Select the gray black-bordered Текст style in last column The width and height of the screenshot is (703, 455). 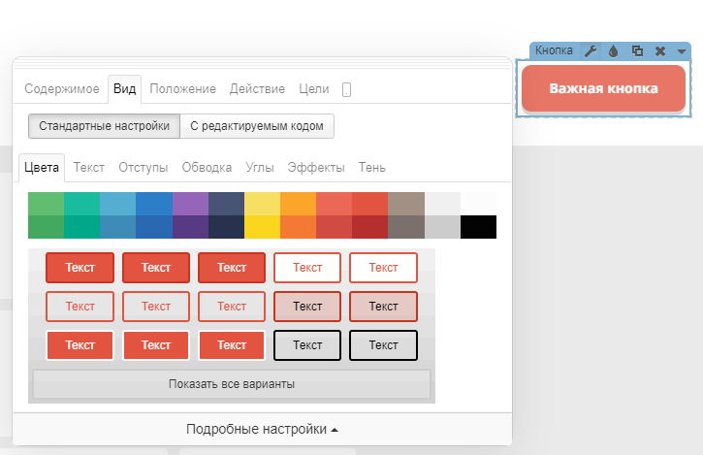click(x=383, y=345)
